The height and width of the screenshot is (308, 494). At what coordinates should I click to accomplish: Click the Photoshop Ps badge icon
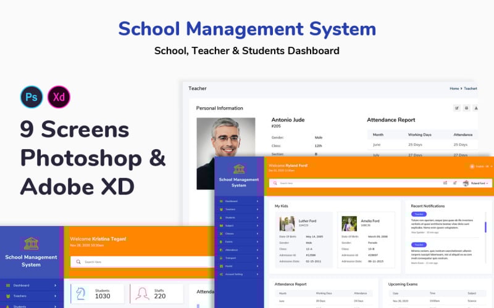coord(31,97)
